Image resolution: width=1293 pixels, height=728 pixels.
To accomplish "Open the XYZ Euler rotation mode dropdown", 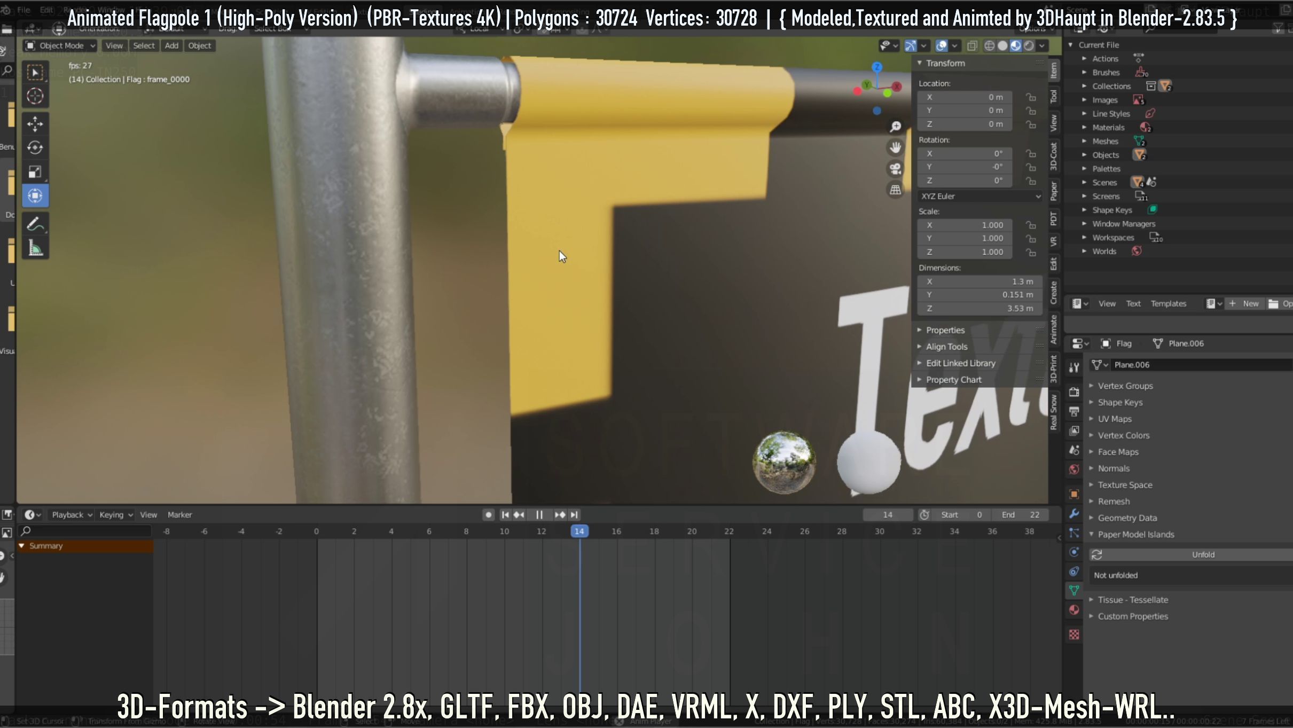I will (x=979, y=196).
